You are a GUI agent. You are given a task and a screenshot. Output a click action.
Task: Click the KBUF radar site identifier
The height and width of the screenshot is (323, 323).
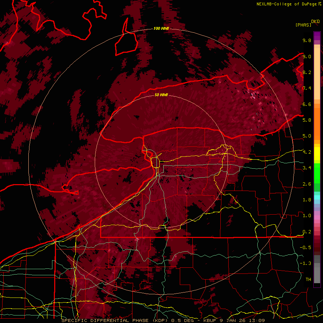coord(210,320)
